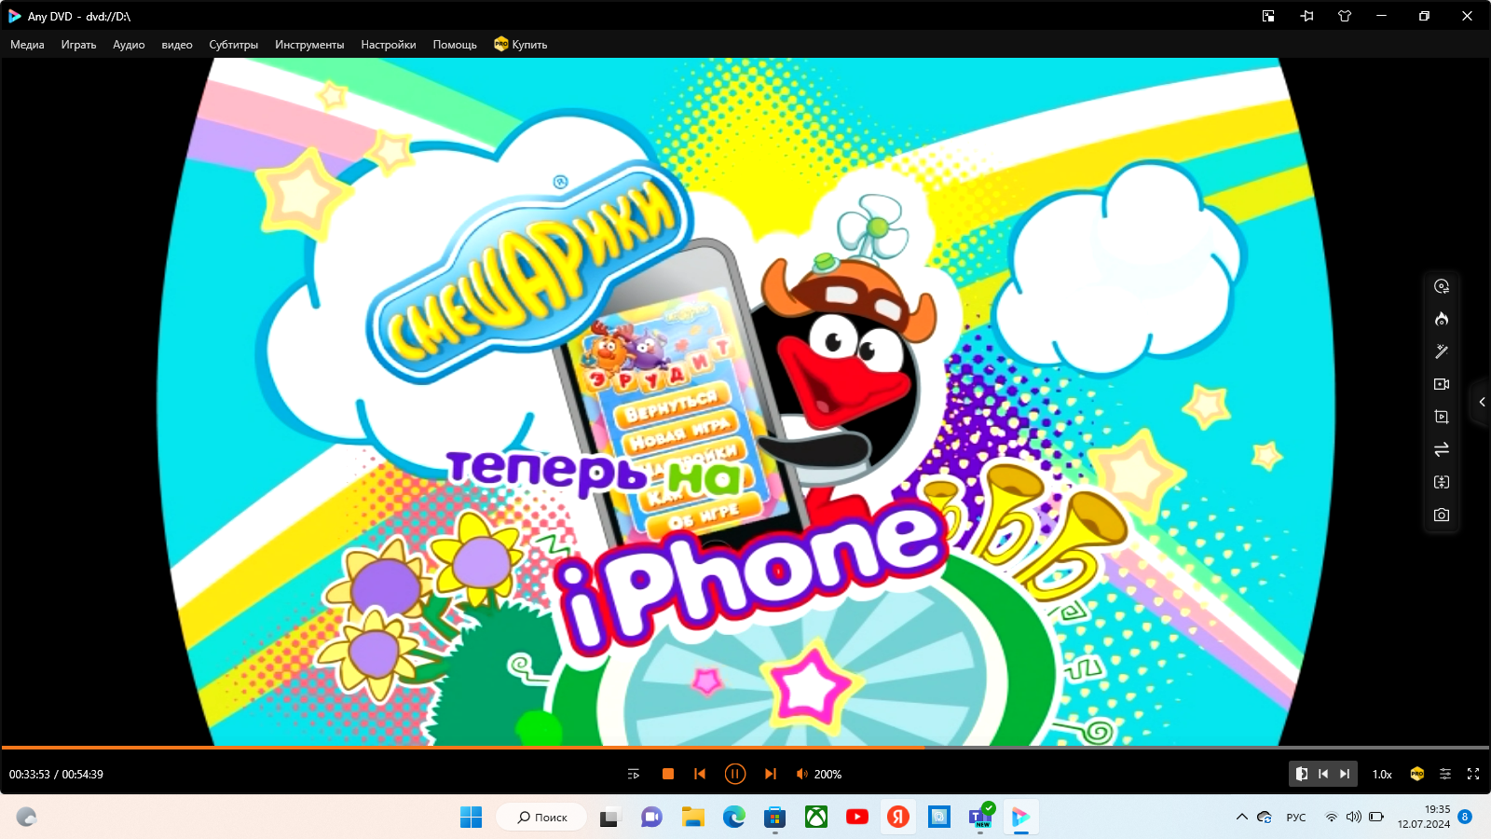Launch Microsoft Edge from taskbar
This screenshot has width=1491, height=839.
[x=734, y=818]
